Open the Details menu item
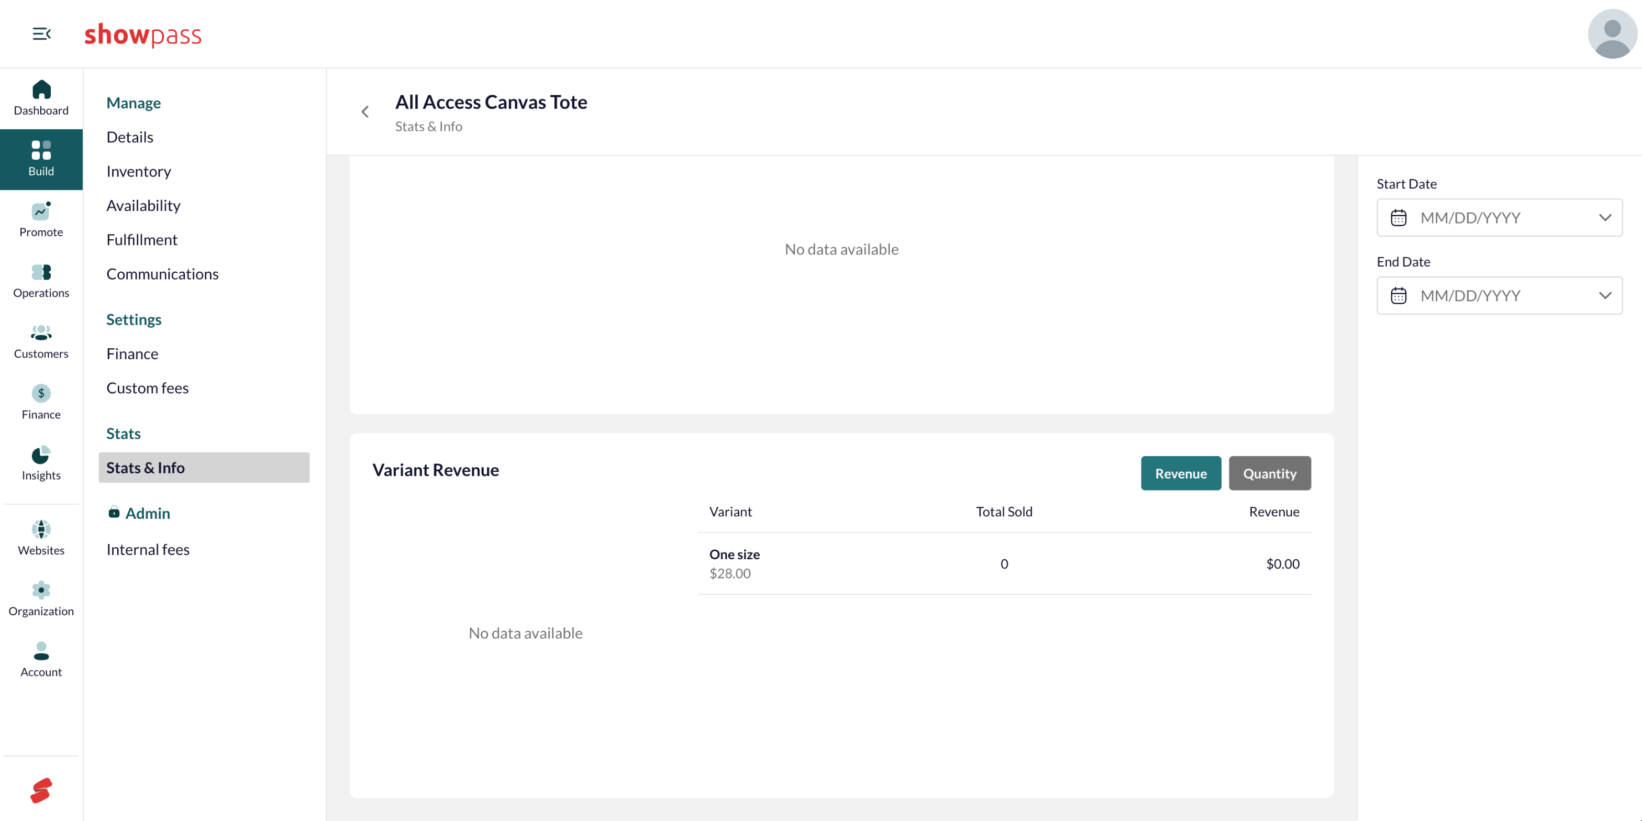The width and height of the screenshot is (1642, 821). [130, 137]
